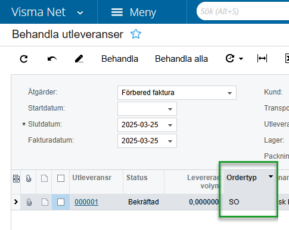Click the Behandla button
Image resolution: width=289 pixels, height=230 pixels.
click(x=120, y=59)
